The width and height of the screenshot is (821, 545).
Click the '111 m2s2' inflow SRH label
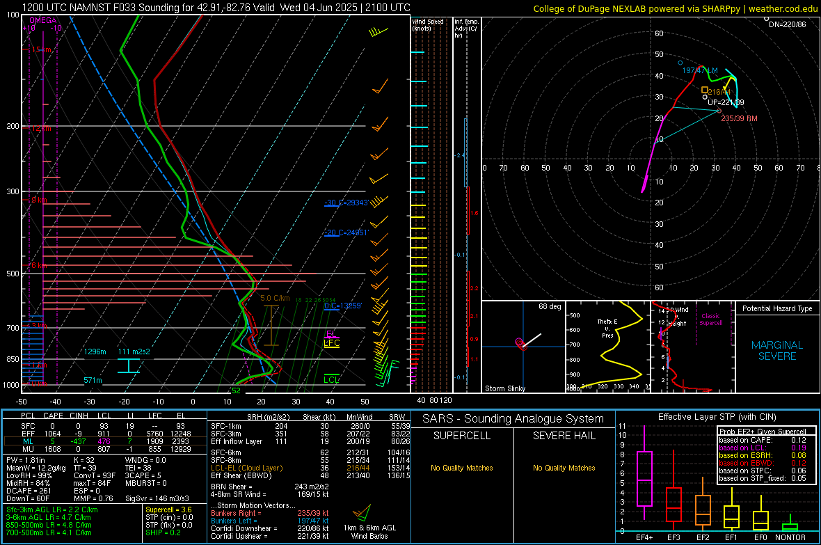click(134, 352)
